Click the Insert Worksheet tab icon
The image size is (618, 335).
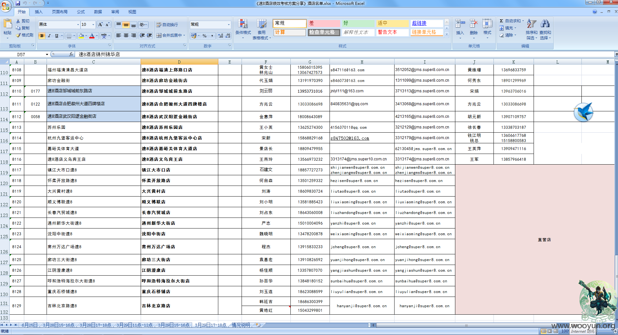point(258,325)
